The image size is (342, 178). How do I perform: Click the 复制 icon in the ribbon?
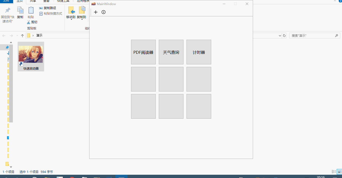(20, 10)
